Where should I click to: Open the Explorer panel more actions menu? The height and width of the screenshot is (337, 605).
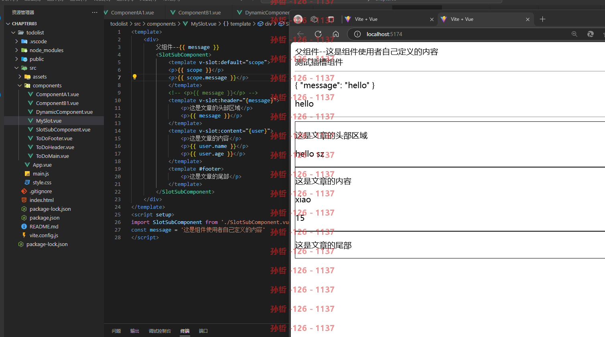coord(95,12)
